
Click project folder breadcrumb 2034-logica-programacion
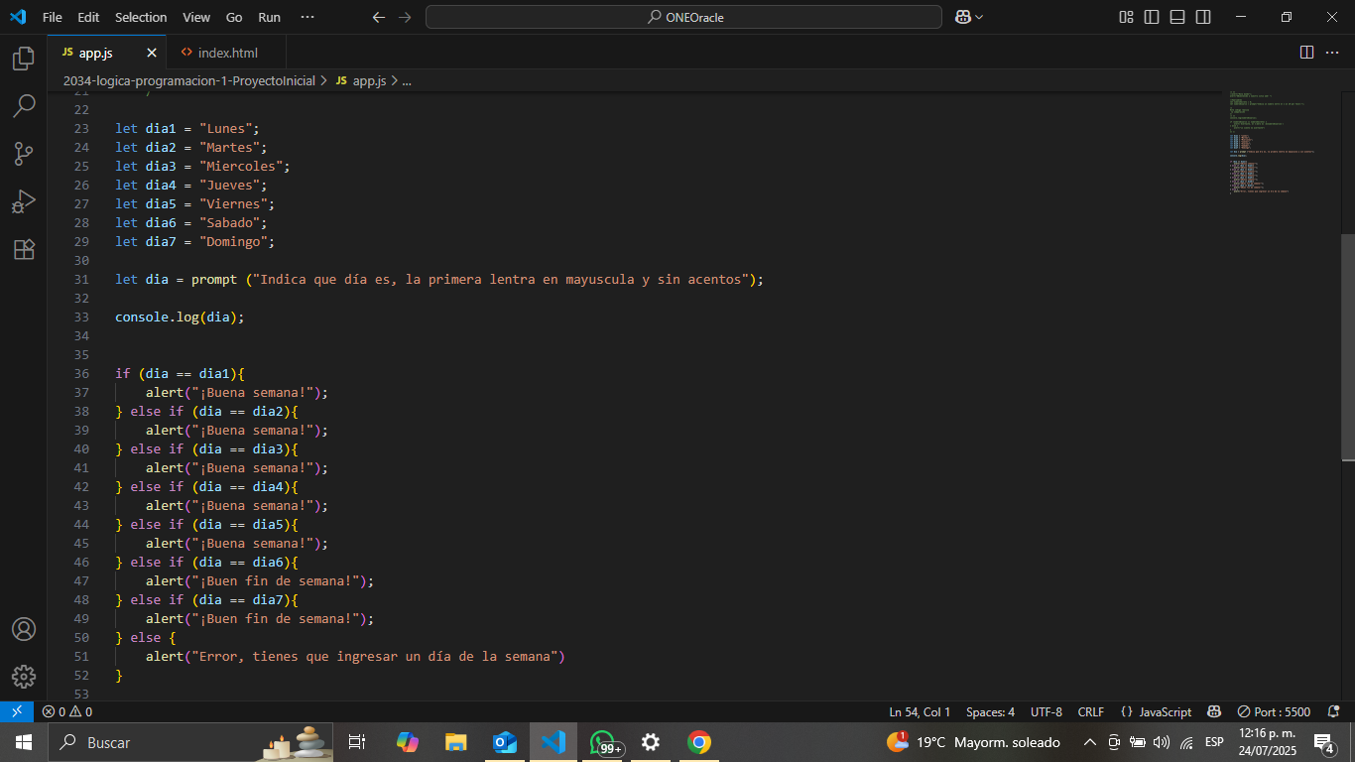tap(188, 80)
